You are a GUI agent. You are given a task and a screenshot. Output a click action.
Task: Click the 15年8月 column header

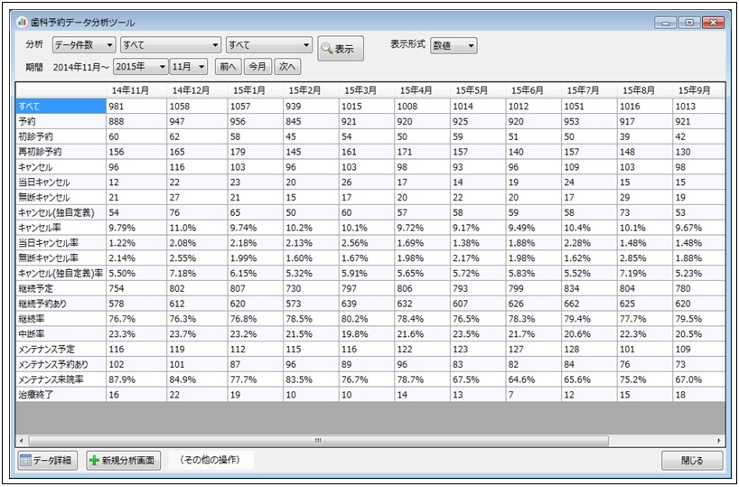click(x=645, y=90)
